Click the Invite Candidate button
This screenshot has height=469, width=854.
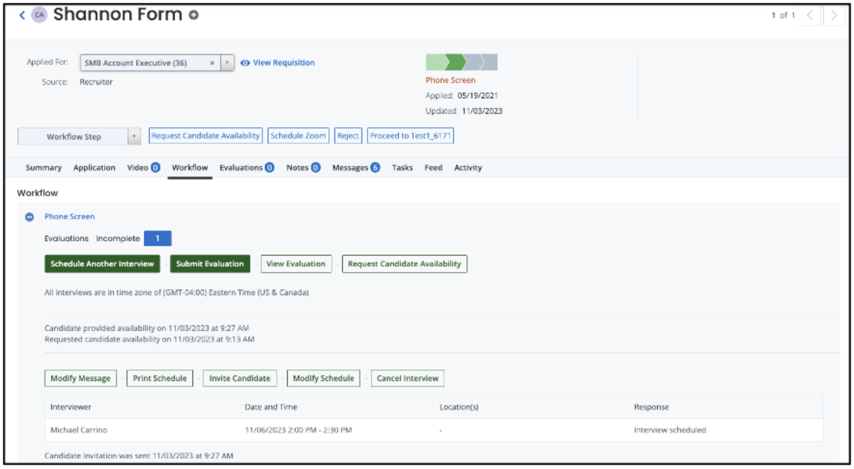click(x=240, y=378)
